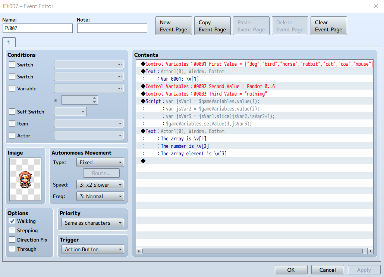Click the variable condition value field
The image size is (384, 277).
tap(79, 100)
